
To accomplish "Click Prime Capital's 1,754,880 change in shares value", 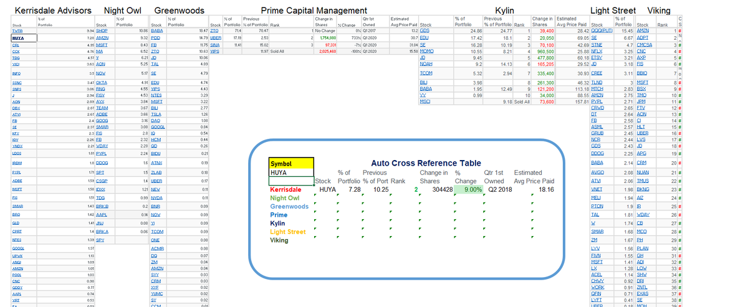I will tap(327, 38).
